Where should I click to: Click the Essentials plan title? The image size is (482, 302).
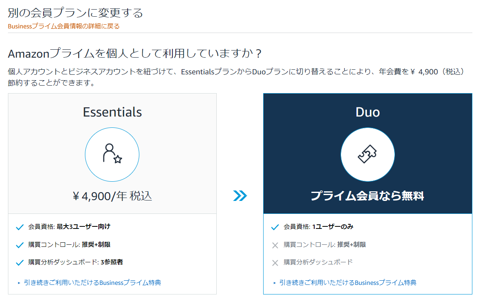click(x=112, y=112)
